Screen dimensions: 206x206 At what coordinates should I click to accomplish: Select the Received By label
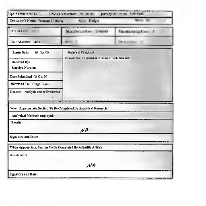pos(21,62)
